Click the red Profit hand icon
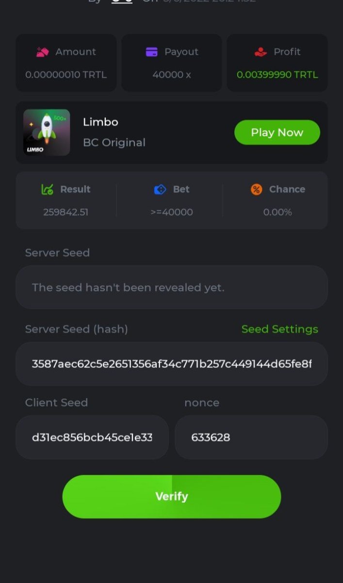This screenshot has width=343, height=583. coord(261,52)
